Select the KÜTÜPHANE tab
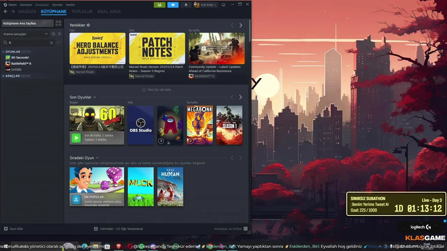 (53, 12)
